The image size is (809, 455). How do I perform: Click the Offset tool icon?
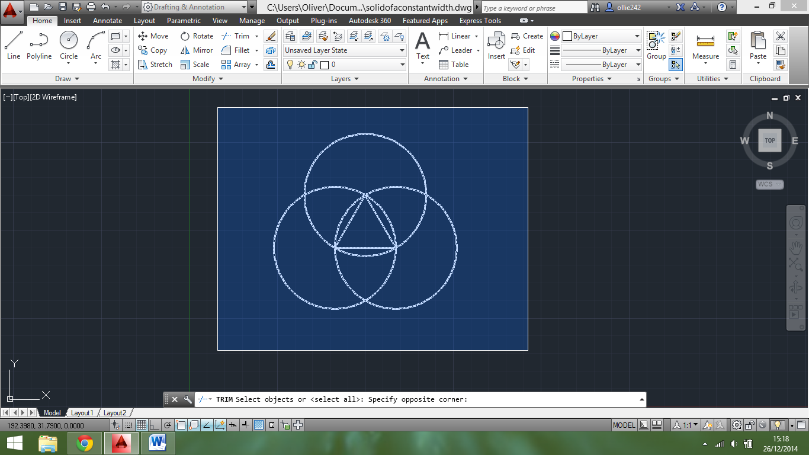click(271, 65)
